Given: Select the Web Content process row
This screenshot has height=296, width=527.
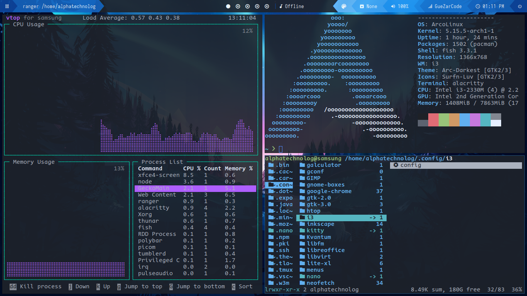Looking at the screenshot, I should (x=195, y=195).
